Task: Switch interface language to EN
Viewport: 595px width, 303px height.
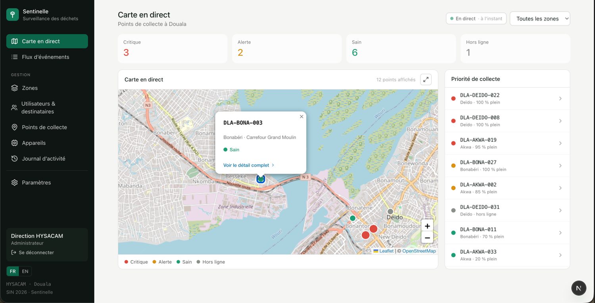Action: [x=25, y=271]
